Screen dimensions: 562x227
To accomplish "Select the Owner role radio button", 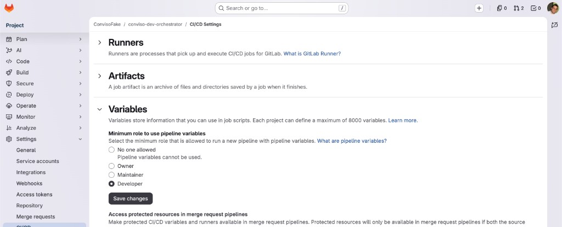I will pyautogui.click(x=111, y=166).
